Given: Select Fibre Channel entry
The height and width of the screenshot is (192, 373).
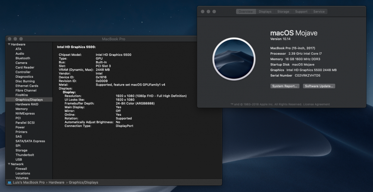Looking at the screenshot, I should pos(26,90).
